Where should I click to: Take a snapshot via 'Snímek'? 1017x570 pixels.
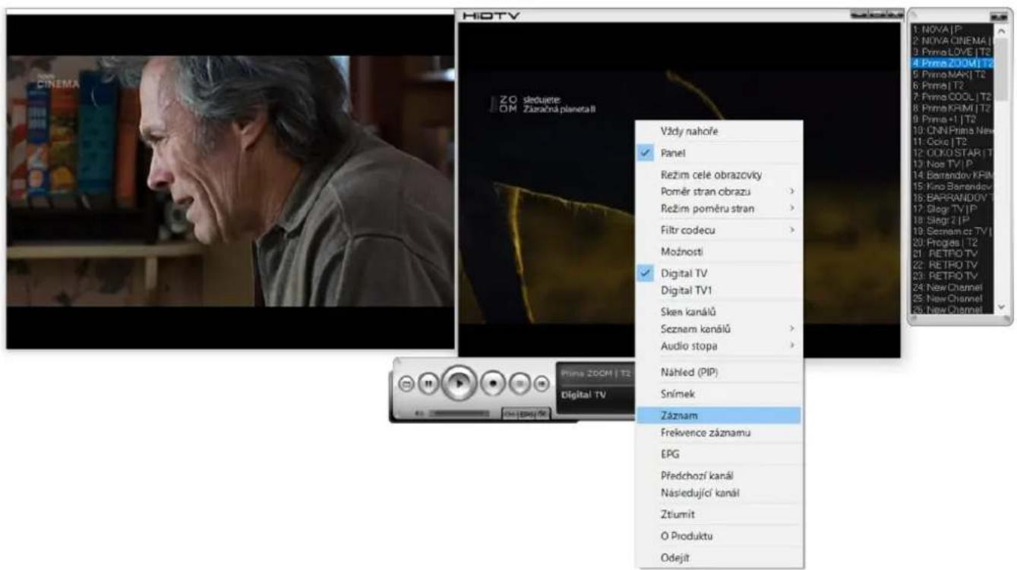point(719,394)
